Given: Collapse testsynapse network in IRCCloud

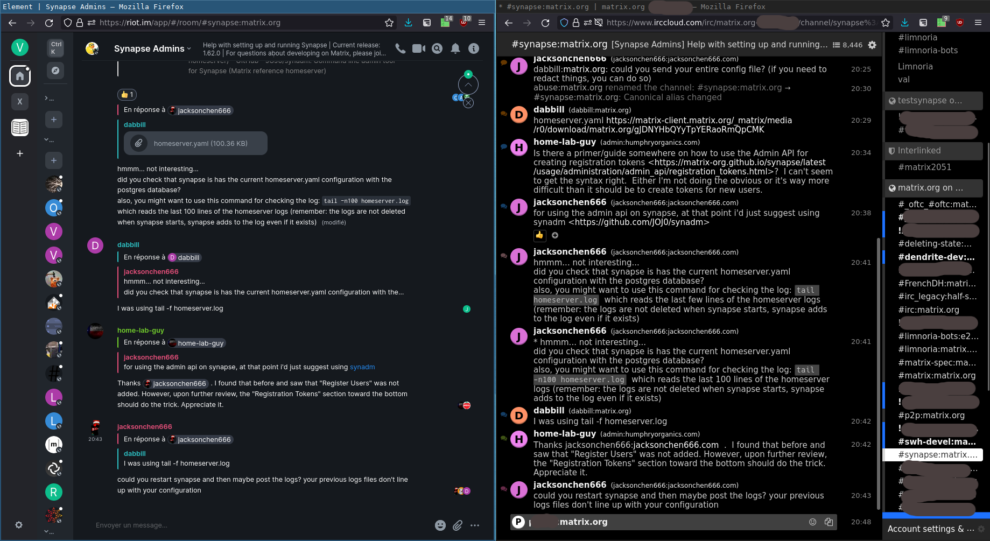Looking at the screenshot, I should pos(933,101).
